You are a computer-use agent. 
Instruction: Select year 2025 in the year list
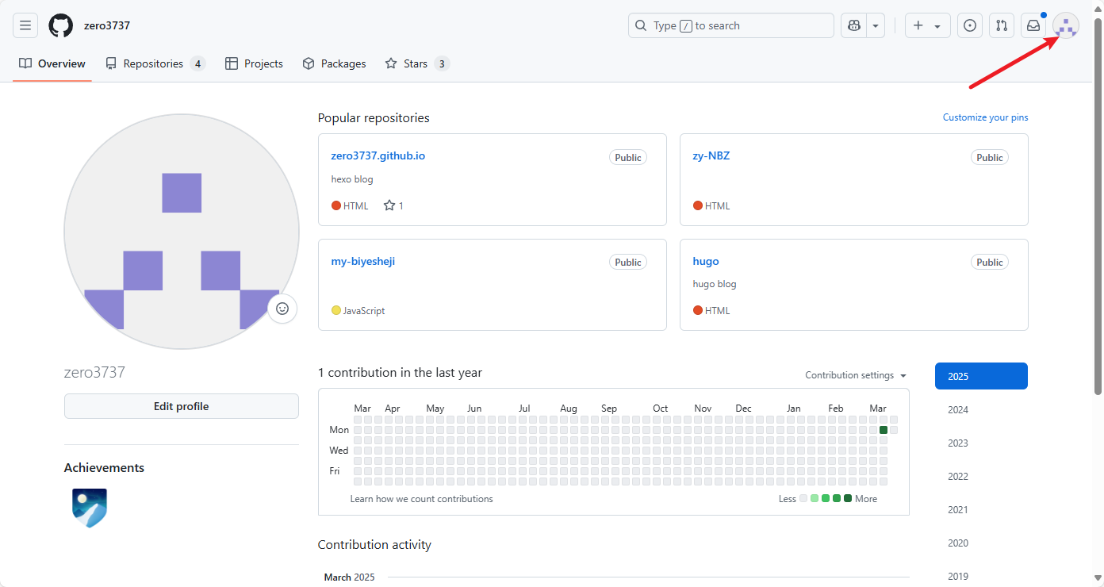(x=981, y=376)
